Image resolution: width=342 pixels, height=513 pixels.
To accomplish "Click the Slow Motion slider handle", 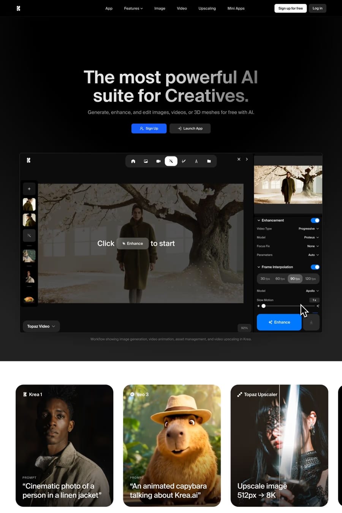I will pos(263,306).
